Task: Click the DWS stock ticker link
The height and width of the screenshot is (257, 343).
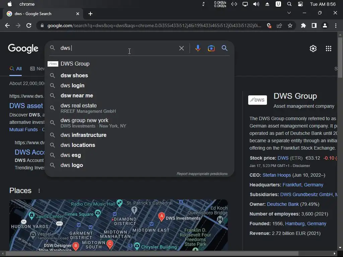Action: [283, 158]
